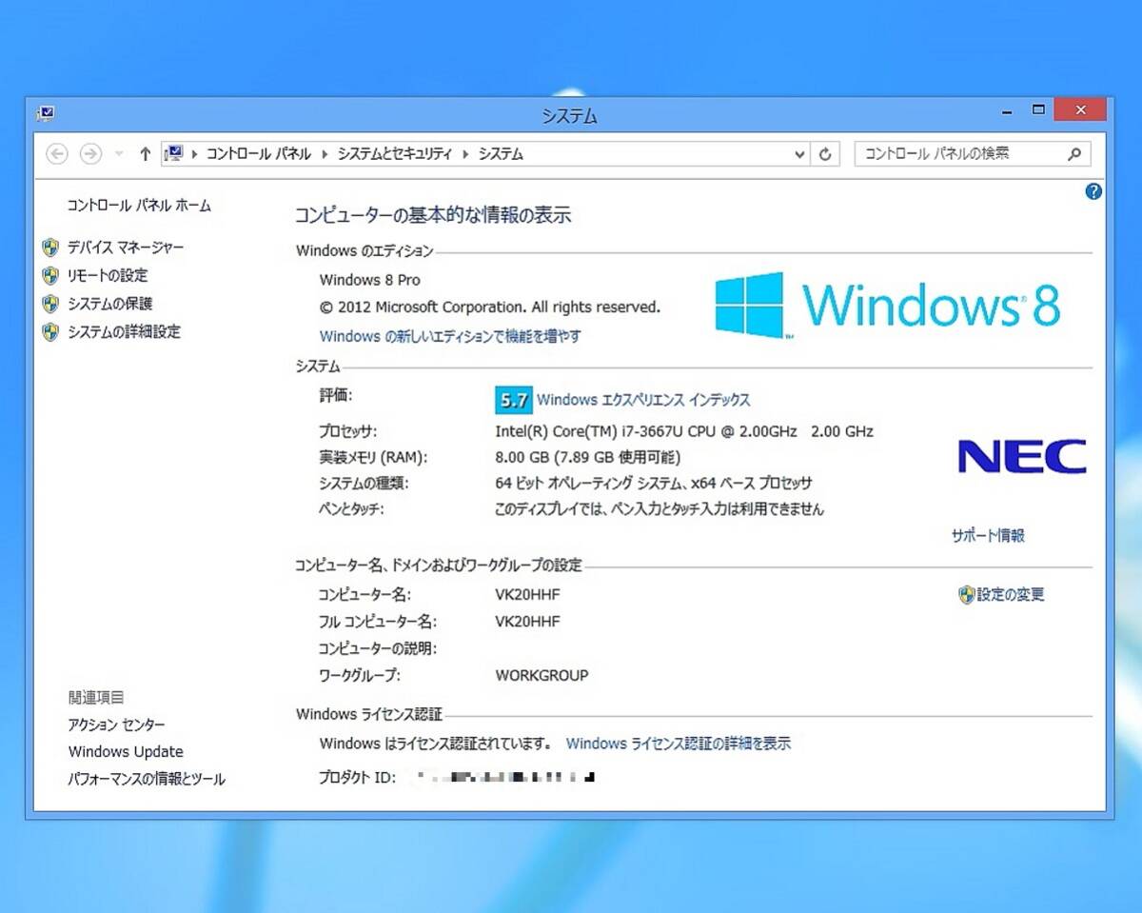Click the 8.00 GB RAM value
The width and height of the screenshot is (1142, 913).
tap(588, 457)
